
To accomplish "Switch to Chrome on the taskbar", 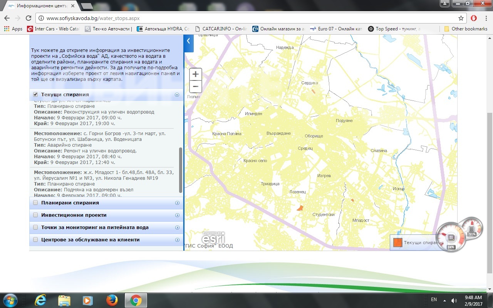I will 136,300.
